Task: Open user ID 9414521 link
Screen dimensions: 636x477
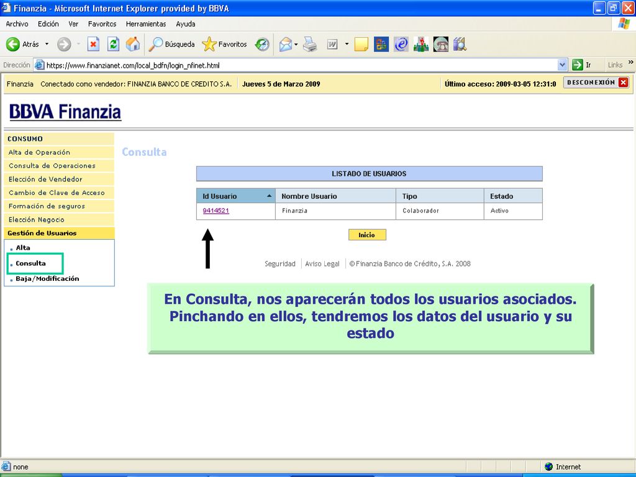Action: point(216,211)
